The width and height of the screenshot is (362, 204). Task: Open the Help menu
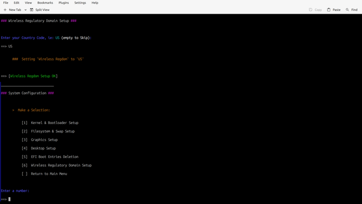[94, 3]
